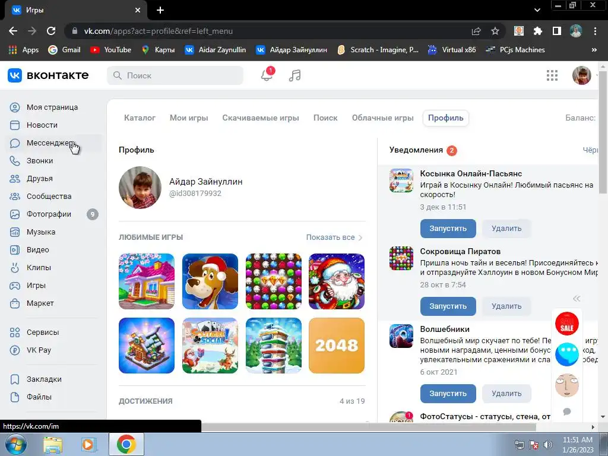
Task: Open Клипы in the sidebar
Action: click(x=39, y=268)
